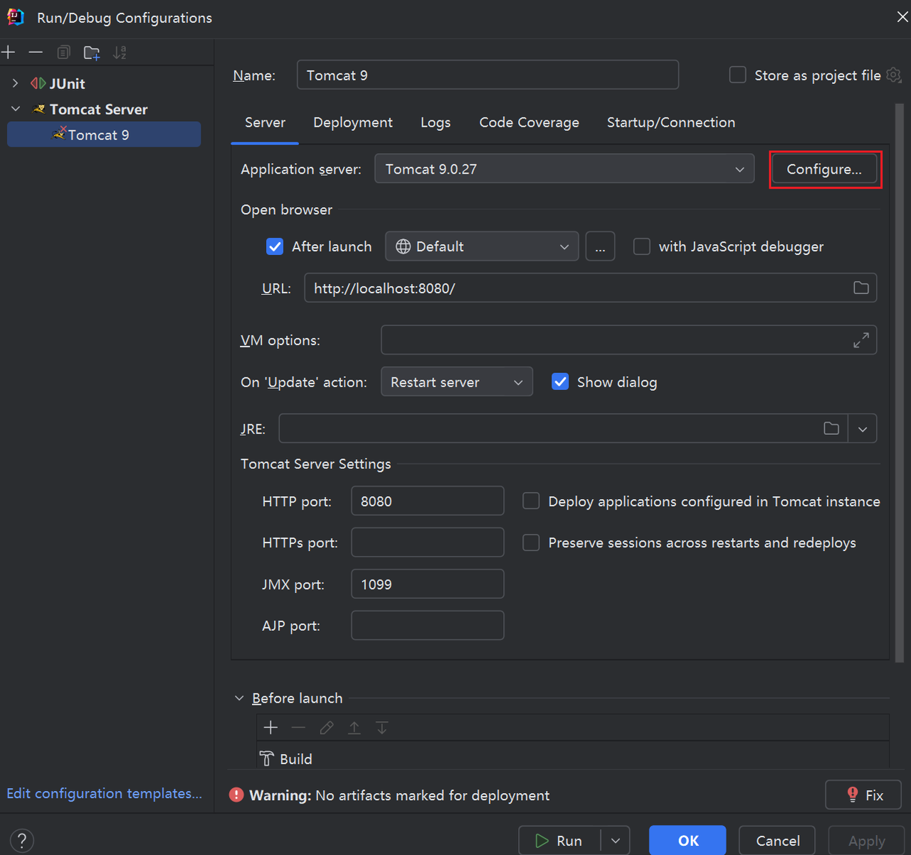Open Edit configuration templates link

[x=105, y=793]
